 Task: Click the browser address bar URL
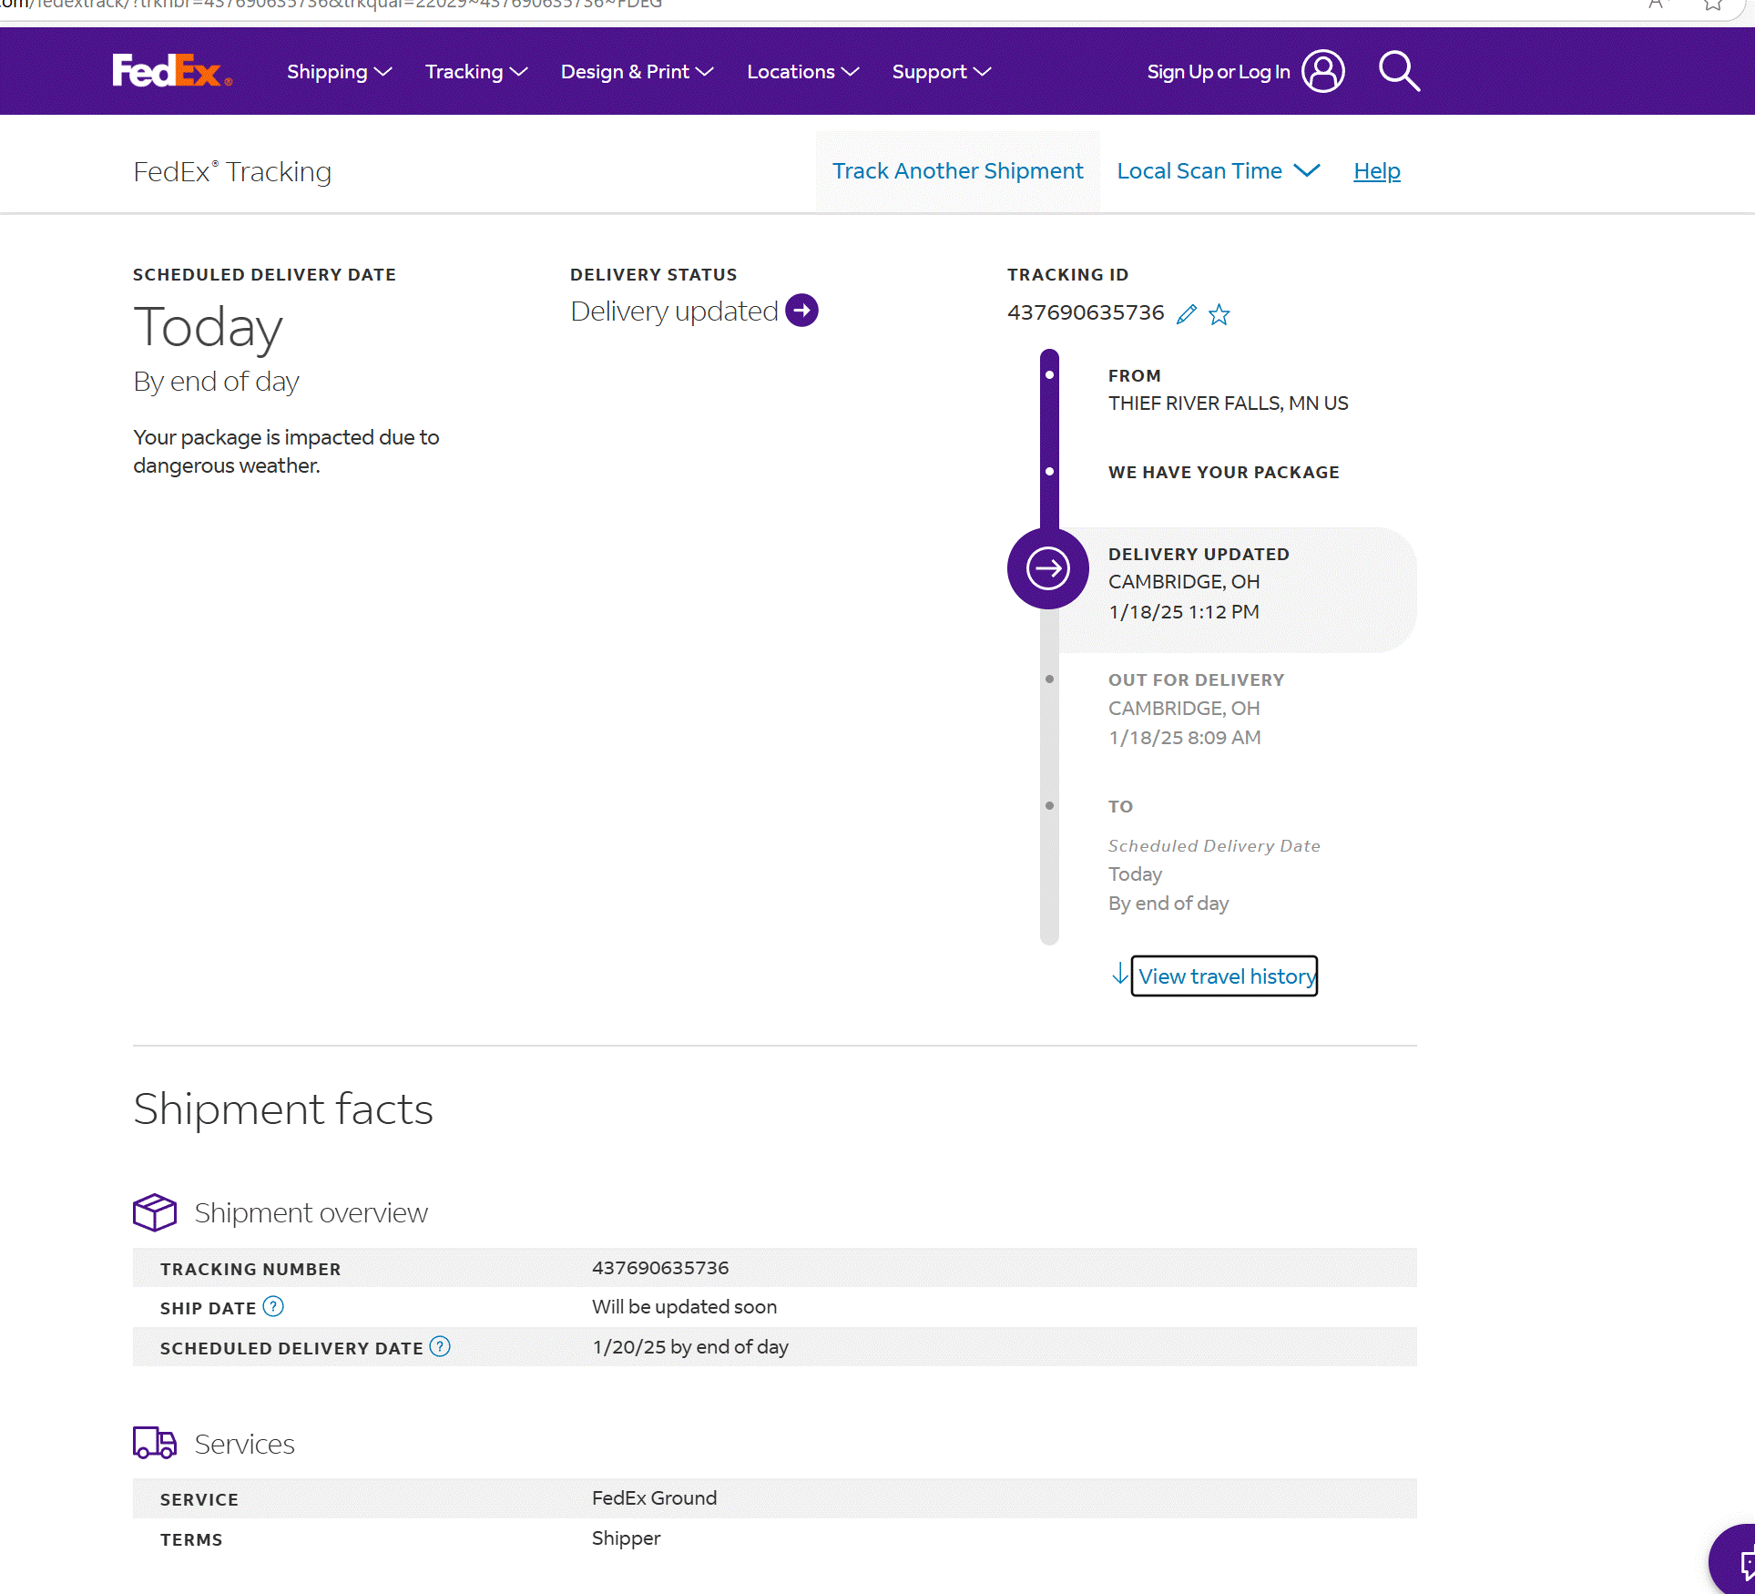[332, 5]
